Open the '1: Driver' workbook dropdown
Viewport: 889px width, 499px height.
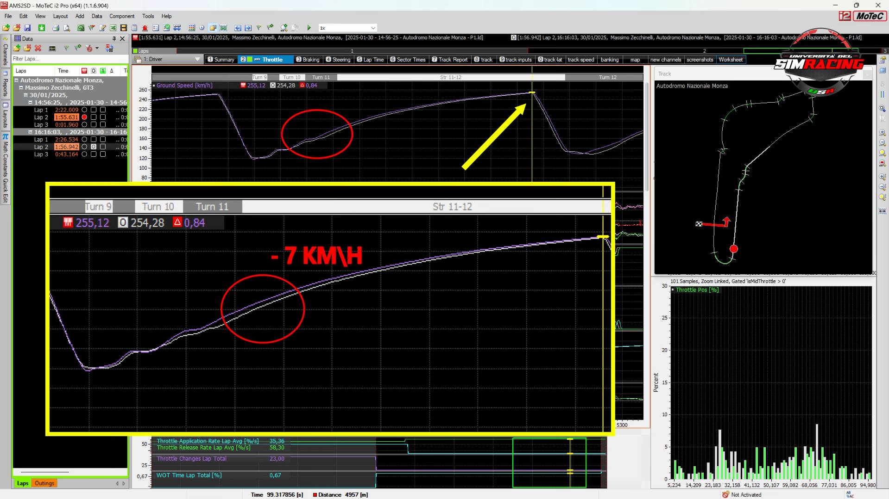click(197, 59)
